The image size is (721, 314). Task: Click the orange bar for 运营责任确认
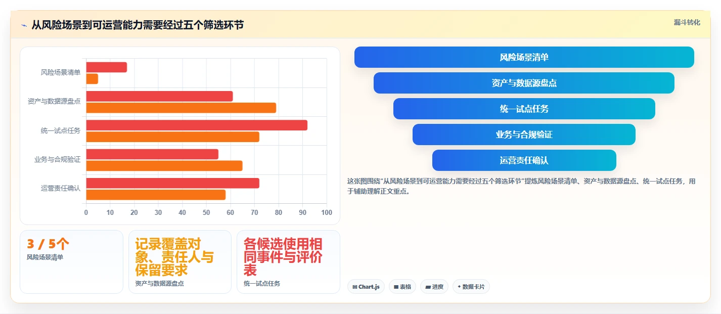click(156, 195)
